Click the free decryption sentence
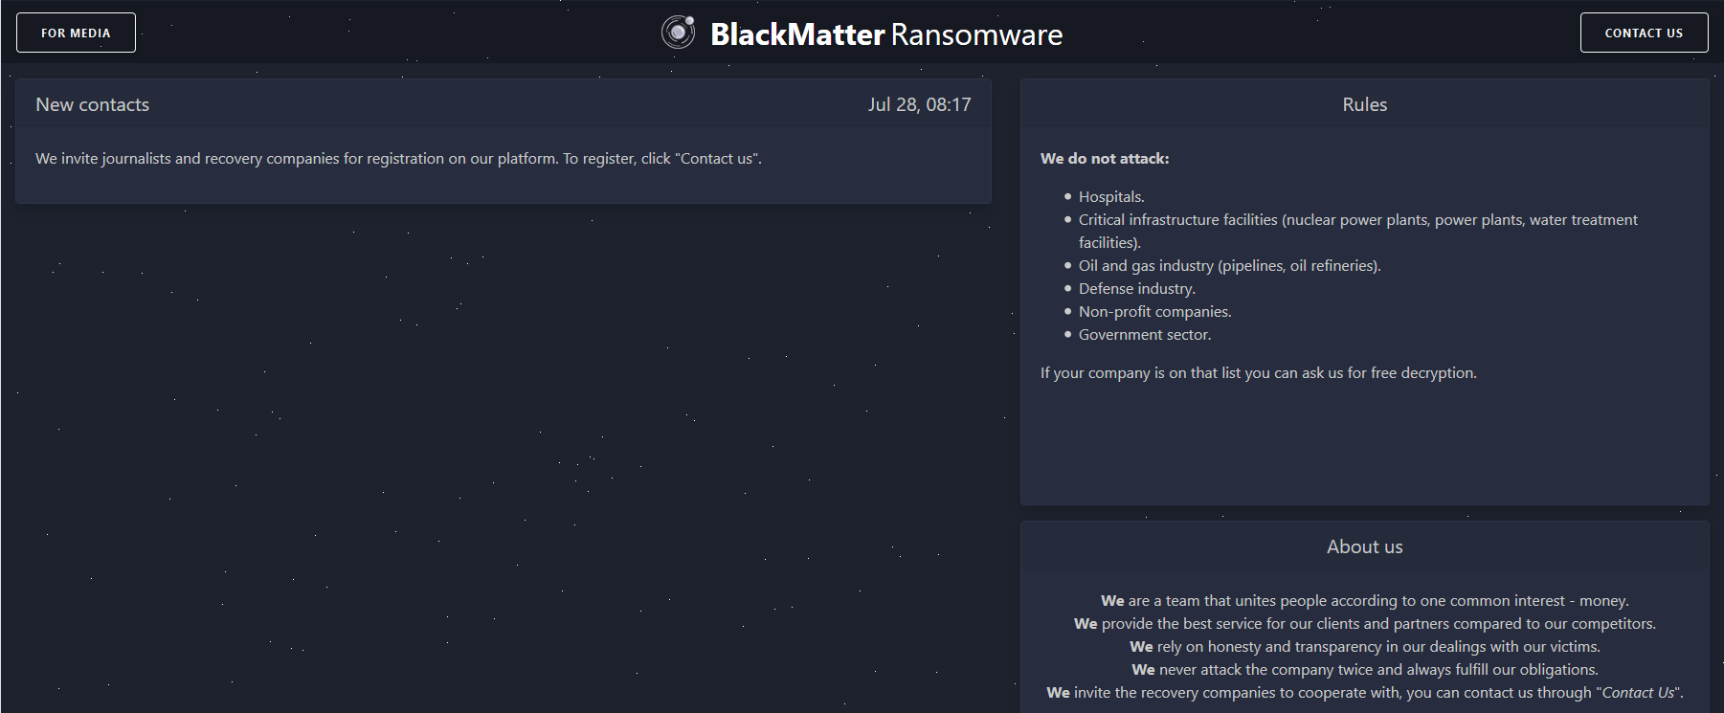 pyautogui.click(x=1259, y=373)
